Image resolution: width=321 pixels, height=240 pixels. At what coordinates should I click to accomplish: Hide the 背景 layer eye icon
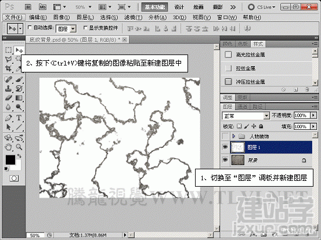coord(225,159)
